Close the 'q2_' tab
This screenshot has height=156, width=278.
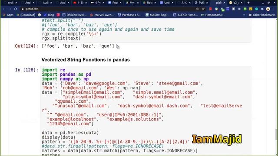click(242, 3)
